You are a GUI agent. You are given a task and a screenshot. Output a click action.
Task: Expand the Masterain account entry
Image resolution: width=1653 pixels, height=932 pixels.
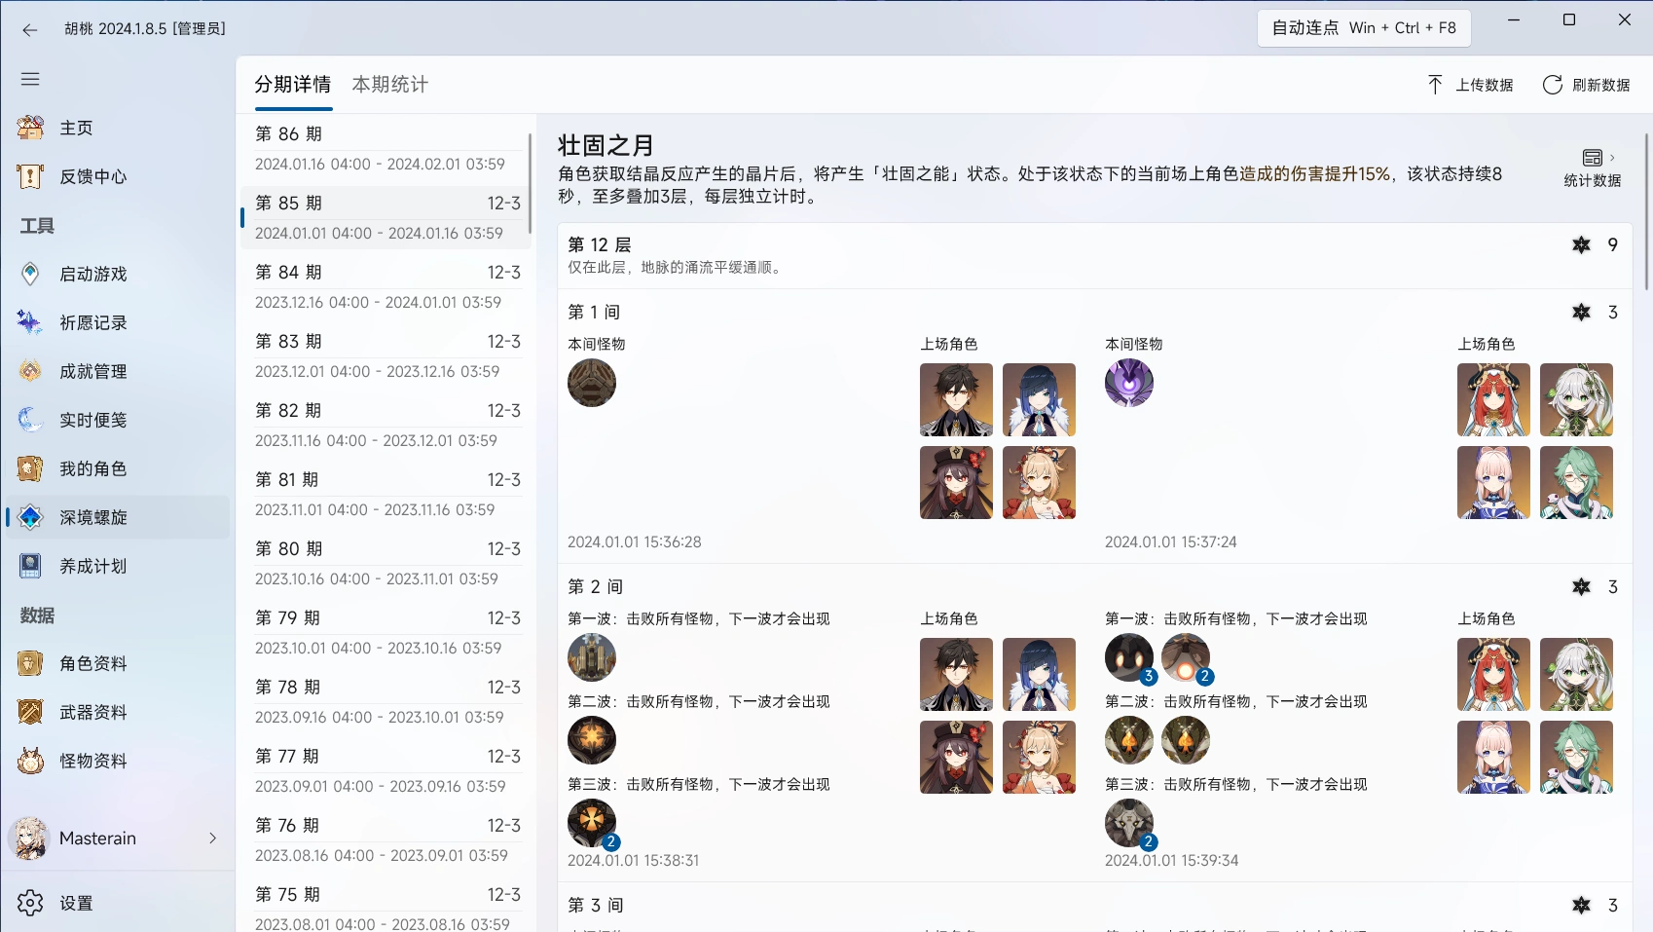(x=117, y=839)
